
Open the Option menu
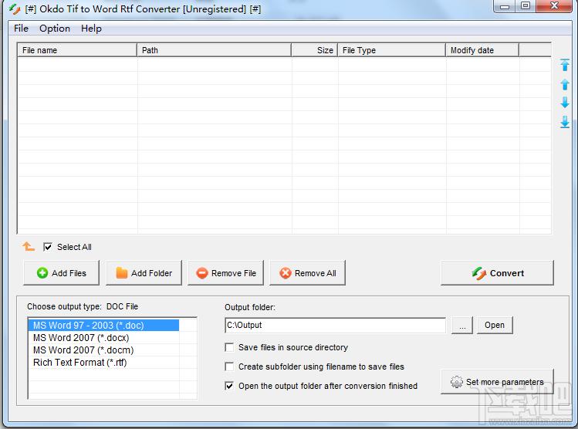pyautogui.click(x=55, y=29)
